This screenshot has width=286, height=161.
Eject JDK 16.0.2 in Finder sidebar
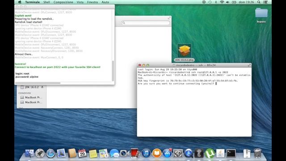point(42,87)
